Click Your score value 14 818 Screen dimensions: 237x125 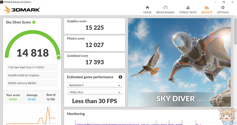pyautogui.click(x=13, y=99)
